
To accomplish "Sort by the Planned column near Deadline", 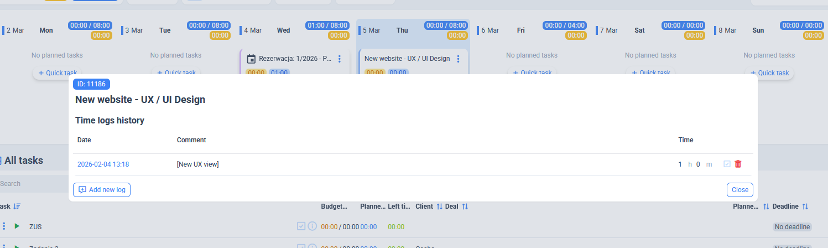I will pyautogui.click(x=766, y=206).
